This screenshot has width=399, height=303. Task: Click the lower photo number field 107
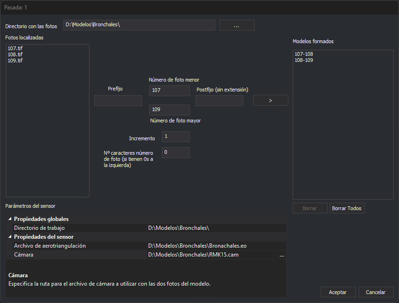169,91
